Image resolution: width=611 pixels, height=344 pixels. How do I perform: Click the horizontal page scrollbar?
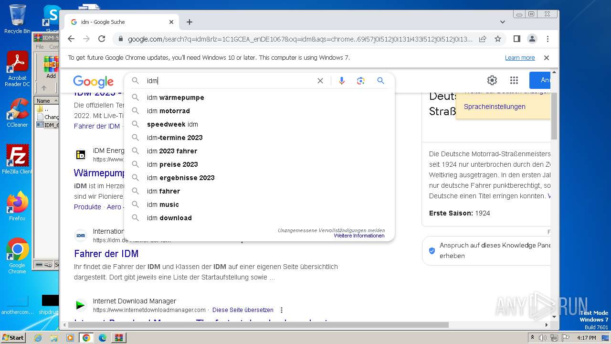pyautogui.click(x=258, y=325)
